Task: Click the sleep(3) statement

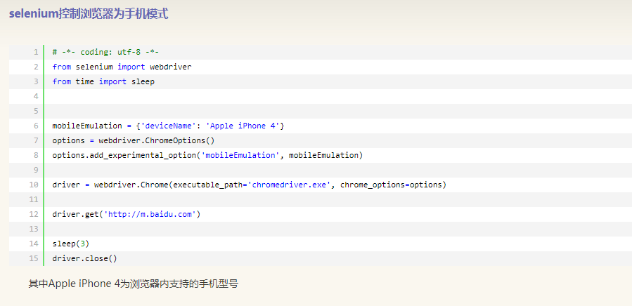Action: [x=70, y=244]
